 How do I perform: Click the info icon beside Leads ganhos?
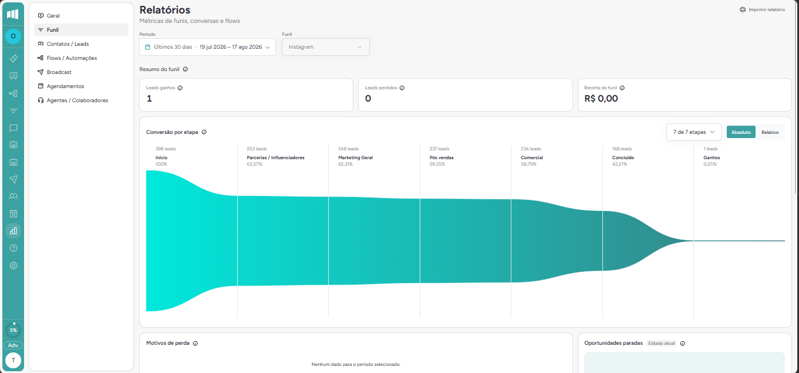pos(180,88)
